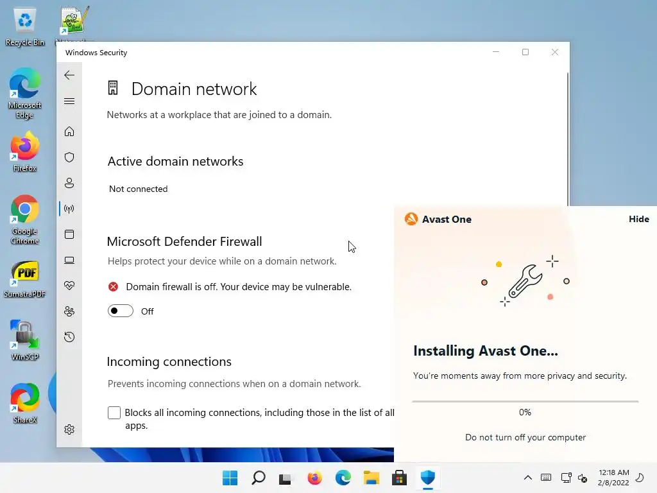
Task: Select Notepad++ desktop shortcut
Action: pos(74,23)
